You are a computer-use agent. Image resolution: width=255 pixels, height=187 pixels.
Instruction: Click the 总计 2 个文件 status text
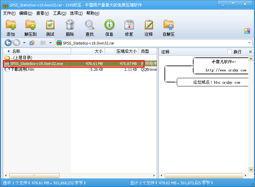click(171, 183)
